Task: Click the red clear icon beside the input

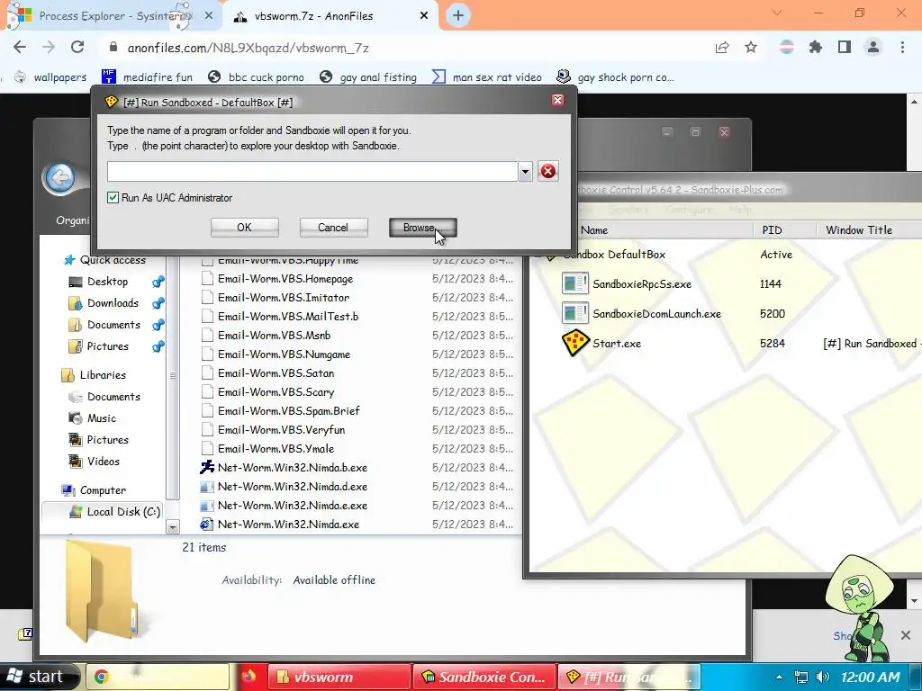Action: [548, 171]
